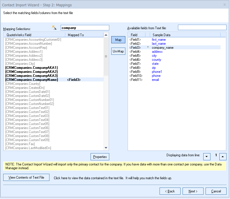The width and height of the screenshot is (230, 199).
Task: Close the Contact Import Wizard window
Action: click(x=225, y=5)
